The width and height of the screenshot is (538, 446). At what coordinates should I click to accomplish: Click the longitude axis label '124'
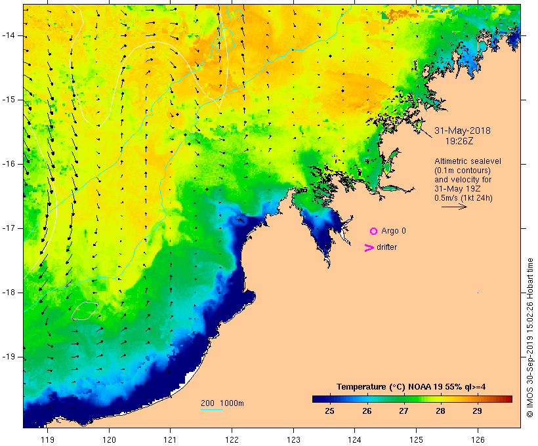click(354, 439)
